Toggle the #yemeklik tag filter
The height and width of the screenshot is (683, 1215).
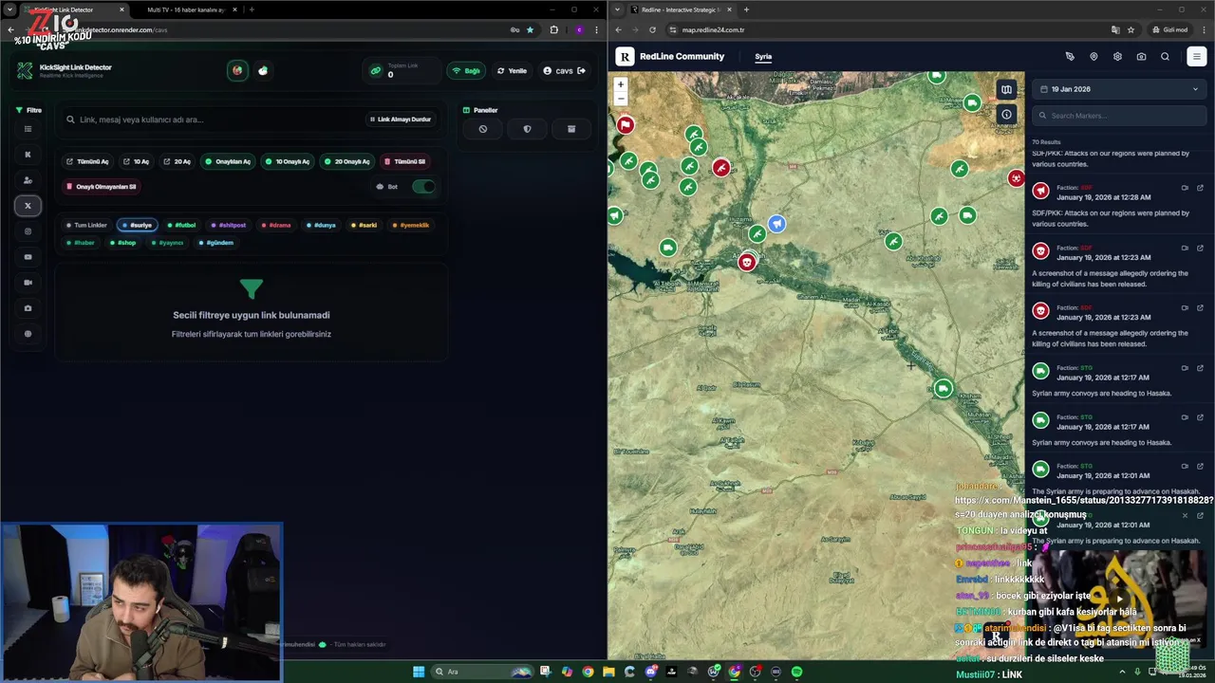tap(411, 225)
